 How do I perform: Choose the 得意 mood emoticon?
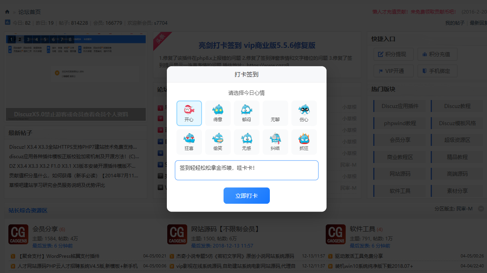(x=218, y=113)
